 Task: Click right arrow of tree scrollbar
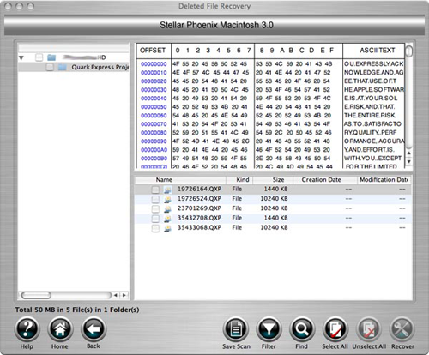[124, 295]
